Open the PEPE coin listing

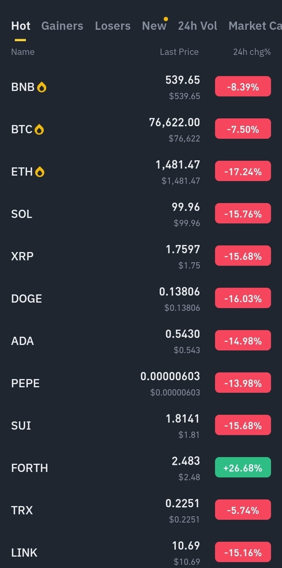point(141,383)
